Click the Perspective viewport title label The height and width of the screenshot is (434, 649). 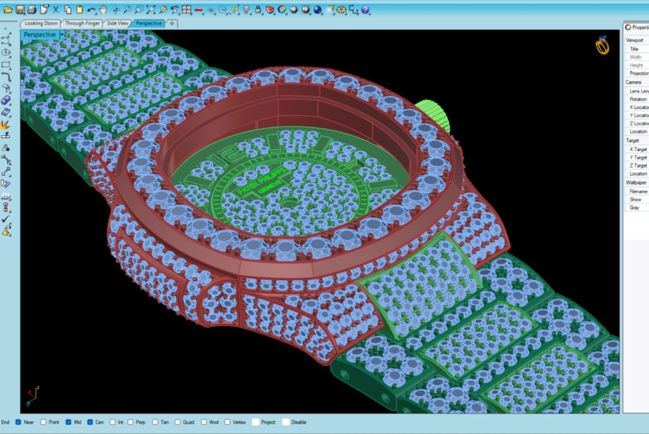tap(39, 35)
